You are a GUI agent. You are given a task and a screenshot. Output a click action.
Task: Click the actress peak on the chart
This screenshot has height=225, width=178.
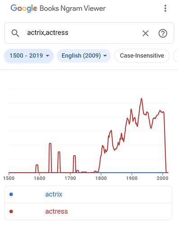click(x=141, y=99)
